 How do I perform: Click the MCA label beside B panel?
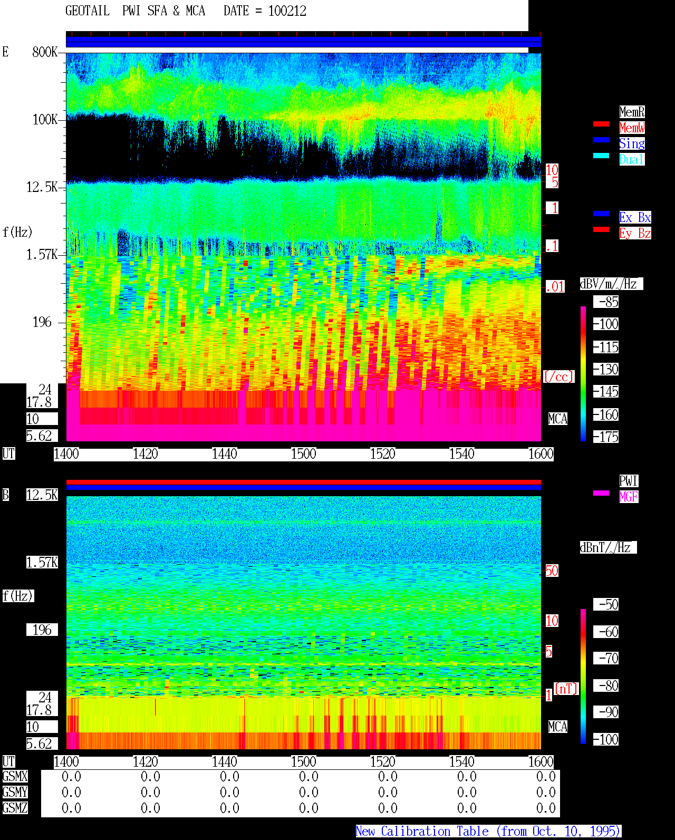coord(558,727)
